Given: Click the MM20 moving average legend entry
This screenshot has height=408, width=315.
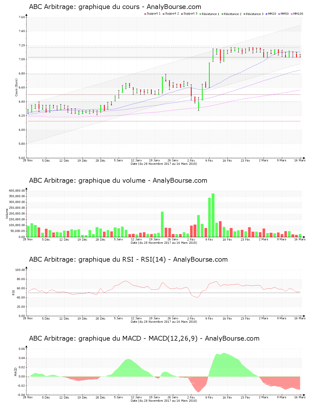Looking at the screenshot, I should pos(271,14).
